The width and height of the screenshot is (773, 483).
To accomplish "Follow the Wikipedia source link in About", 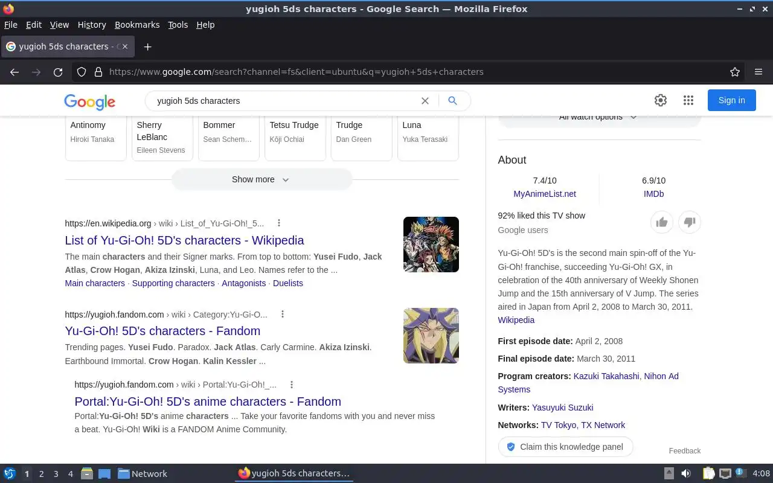I will click(x=516, y=320).
